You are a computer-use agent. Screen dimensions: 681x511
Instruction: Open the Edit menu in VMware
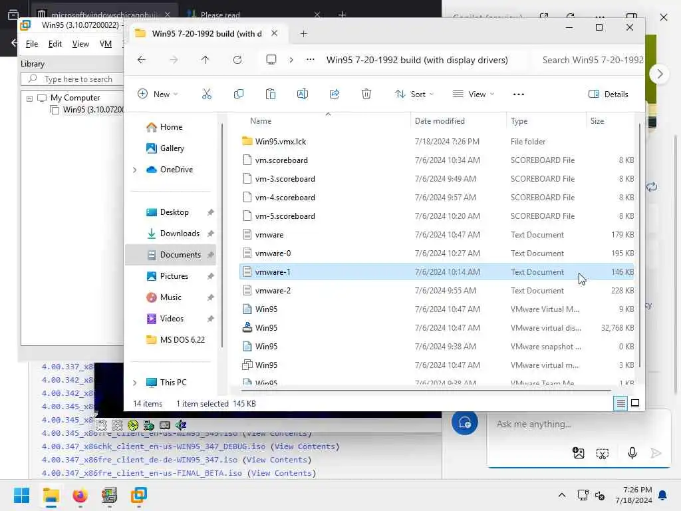click(55, 44)
